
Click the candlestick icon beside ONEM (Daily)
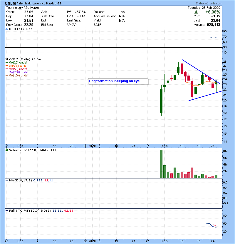[x=7, y=59]
